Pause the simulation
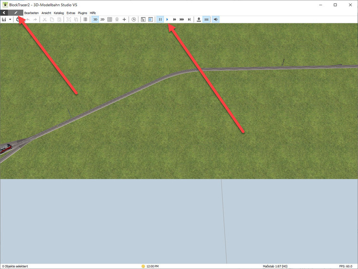358x269 pixels. [x=160, y=20]
